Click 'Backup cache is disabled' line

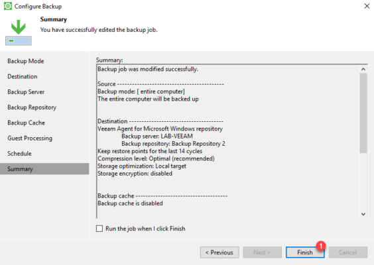coord(130,203)
